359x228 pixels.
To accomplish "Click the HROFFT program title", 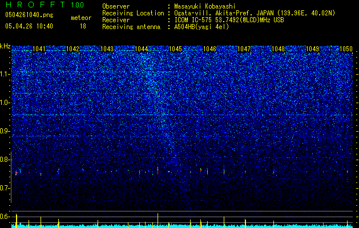I will pyautogui.click(x=37, y=5).
